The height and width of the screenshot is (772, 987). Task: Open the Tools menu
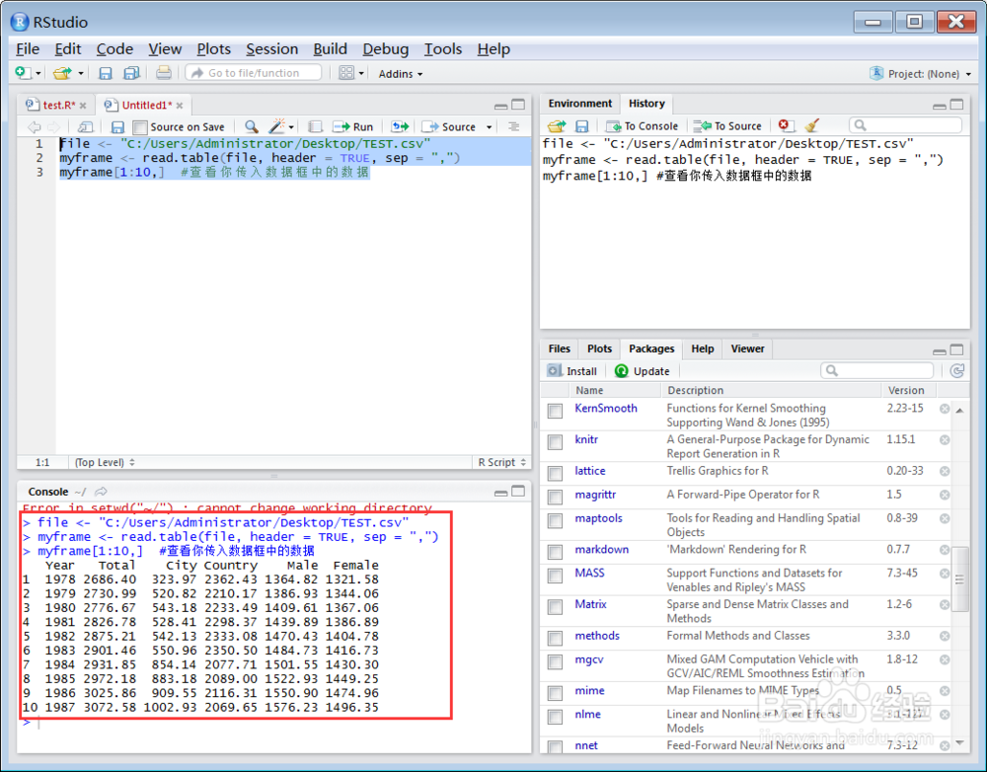442,49
